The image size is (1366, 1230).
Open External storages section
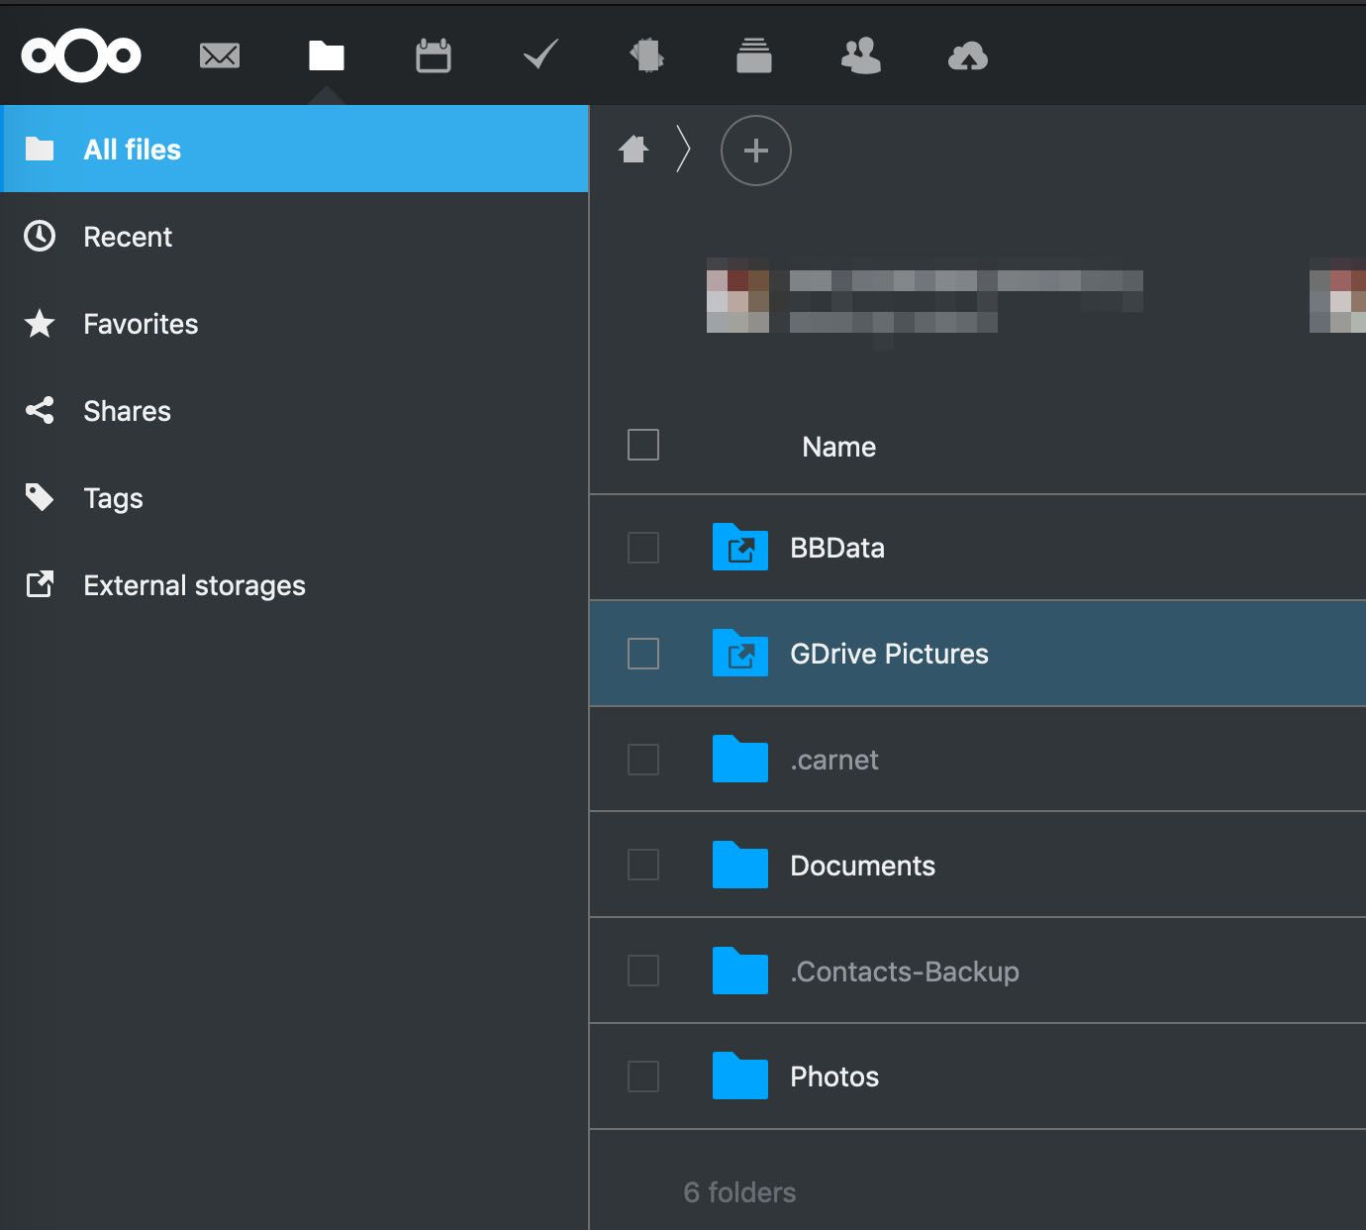194,585
